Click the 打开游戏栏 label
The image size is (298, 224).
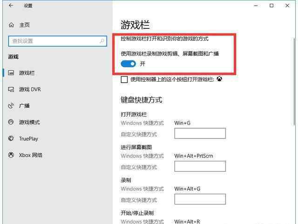click(134, 114)
